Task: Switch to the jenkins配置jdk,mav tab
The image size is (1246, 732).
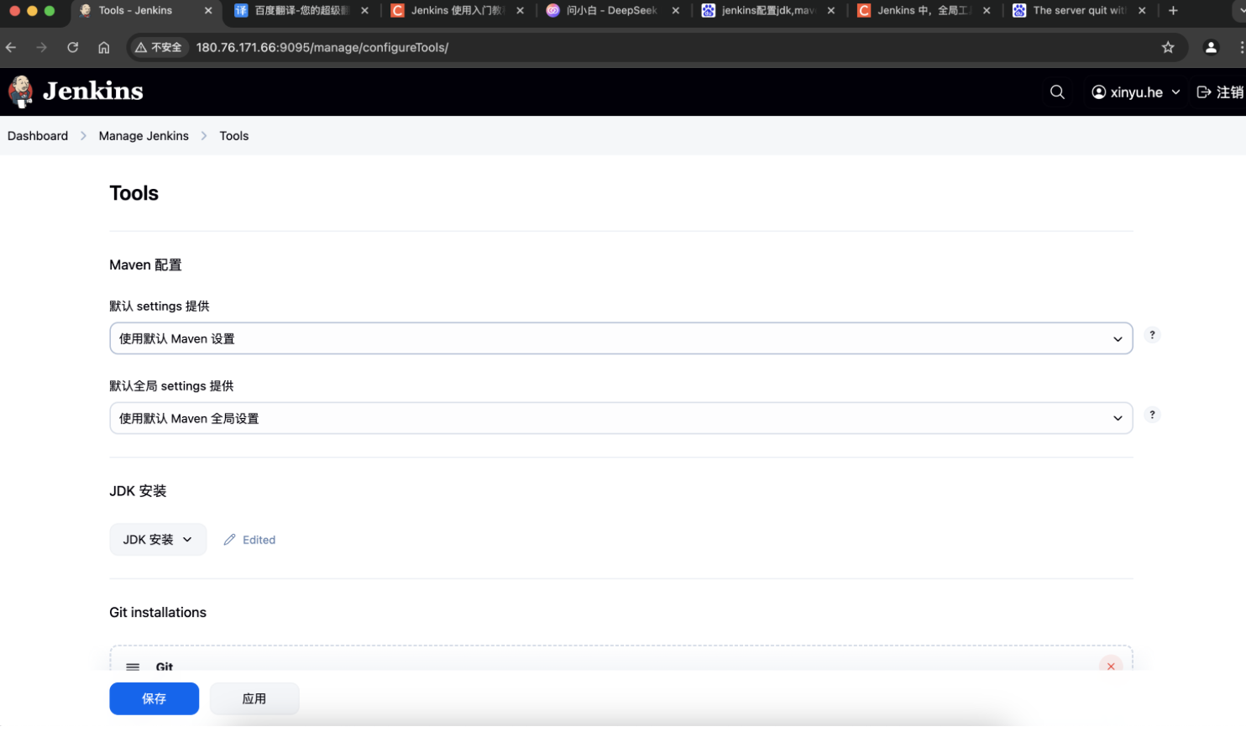Action: 767,11
